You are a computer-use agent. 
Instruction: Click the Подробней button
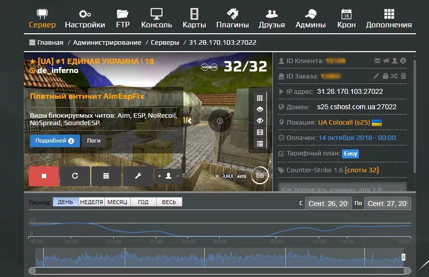tap(55, 140)
